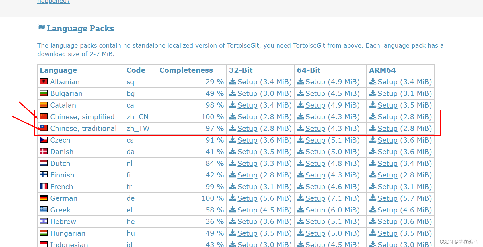Viewport: 483px width, 247px height.
Task: Click download icon for Greek 32-Bit setup
Action: pyautogui.click(x=233, y=210)
